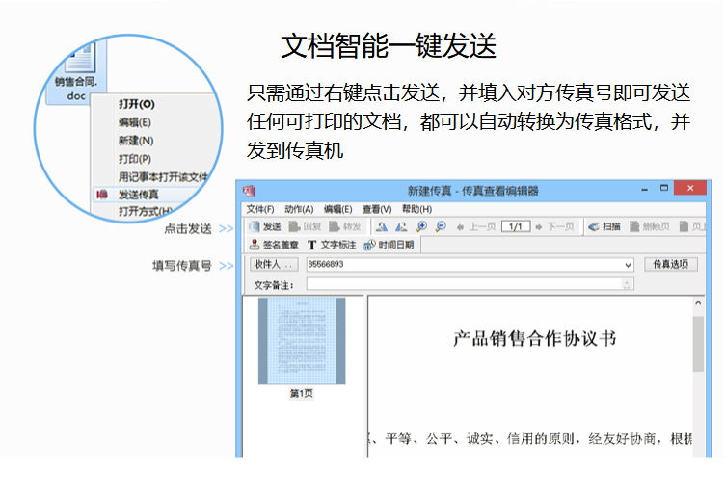
Task: Select the 签名盖章 signature stamp tool
Action: [x=274, y=245]
